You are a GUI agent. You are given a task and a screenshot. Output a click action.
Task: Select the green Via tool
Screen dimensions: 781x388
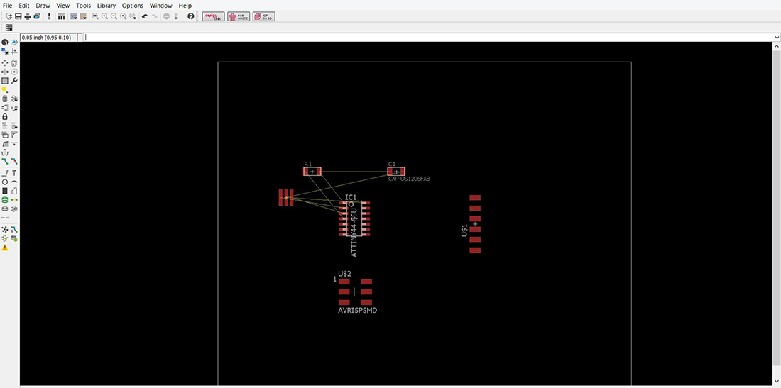5,199
